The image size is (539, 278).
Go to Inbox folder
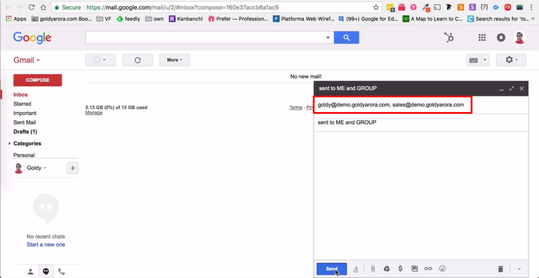[x=20, y=95]
